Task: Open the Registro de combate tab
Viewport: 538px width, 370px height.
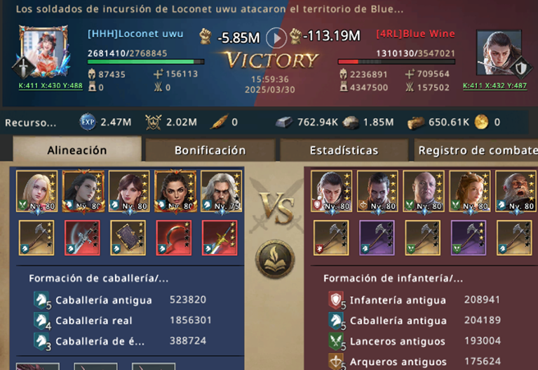Action: [476, 150]
